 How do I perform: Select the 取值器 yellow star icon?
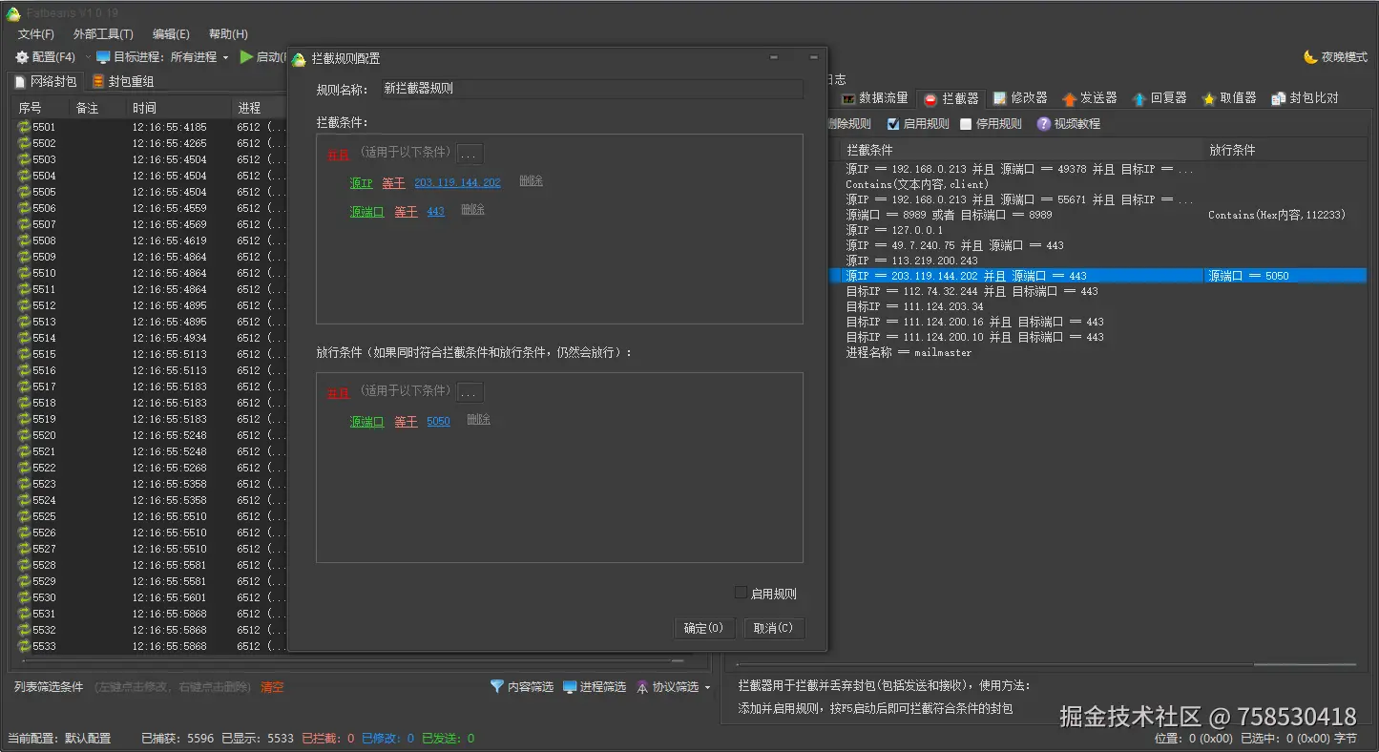(1210, 97)
